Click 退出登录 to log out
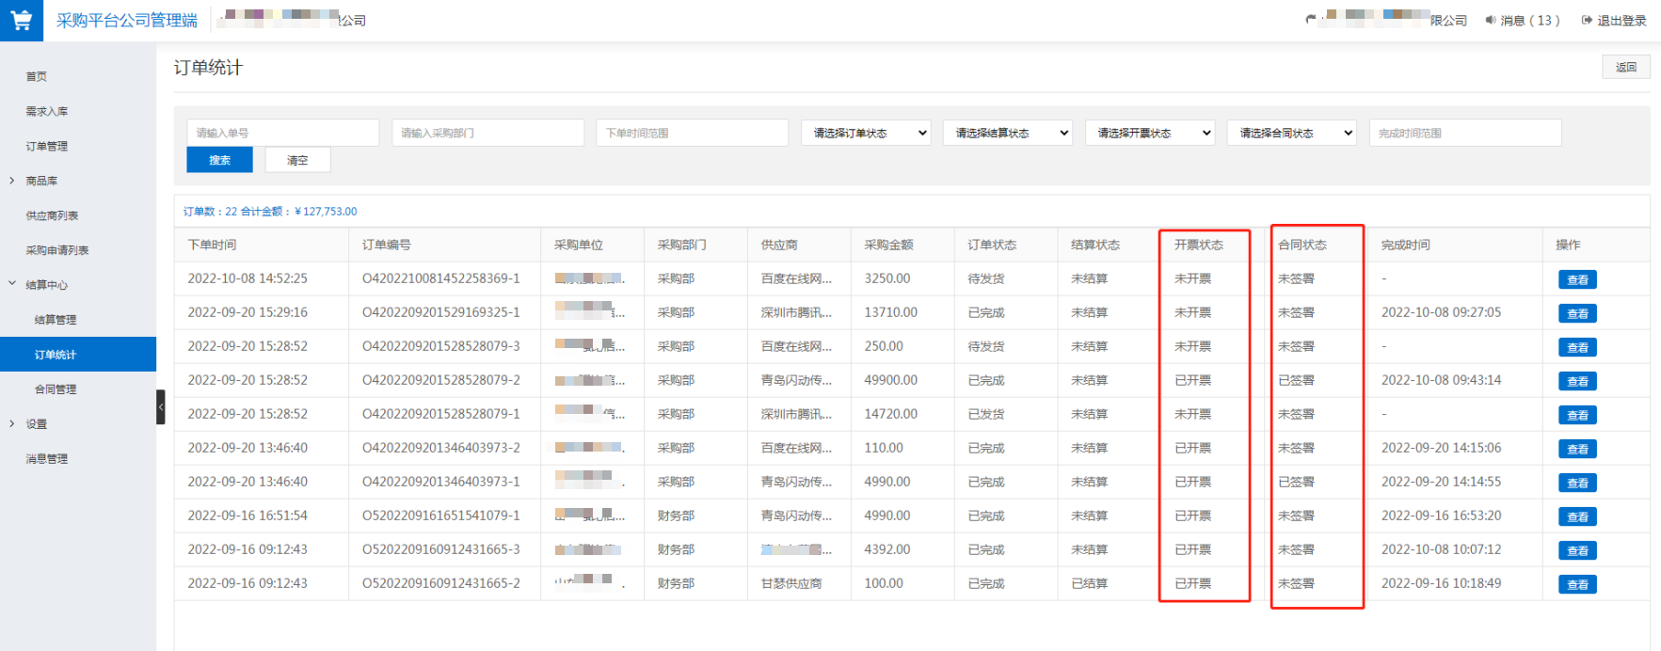Image resolution: width=1661 pixels, height=651 pixels. click(x=1621, y=20)
